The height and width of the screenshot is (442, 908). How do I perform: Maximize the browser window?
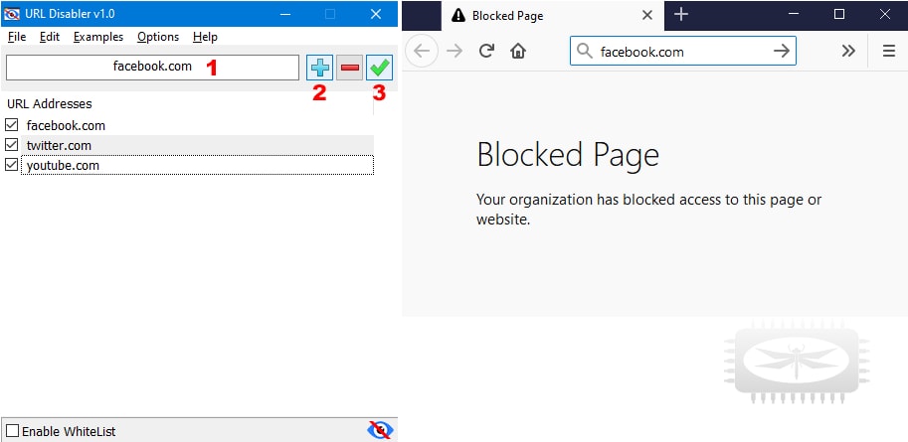[x=839, y=15]
